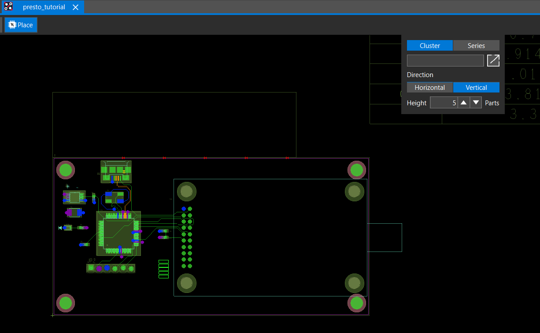Decrease the Height value with the down arrow
Screen dimensions: 540x333
coord(476,102)
